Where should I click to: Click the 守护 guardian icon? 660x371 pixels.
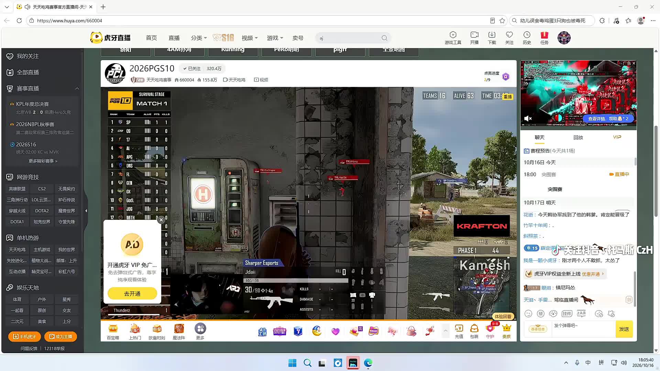coord(490,332)
